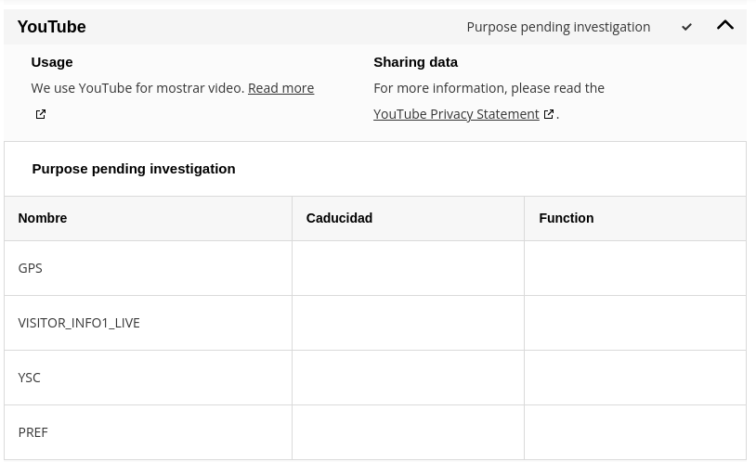Open the Read more link under Usage
This screenshot has width=756, height=462.
[281, 88]
